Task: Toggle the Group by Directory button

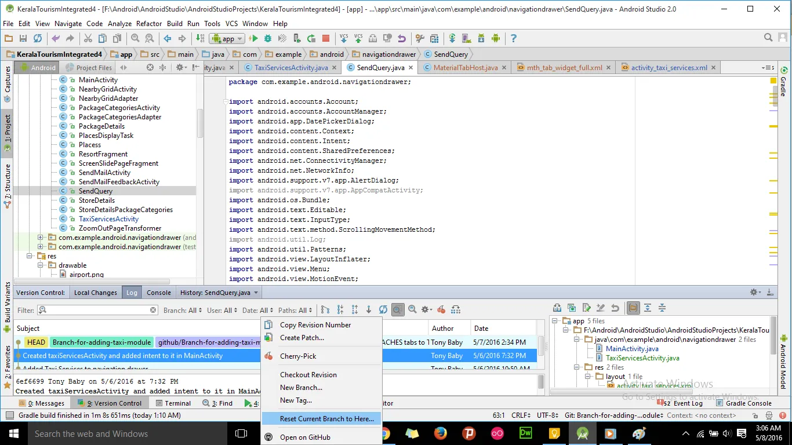Action: point(633,308)
